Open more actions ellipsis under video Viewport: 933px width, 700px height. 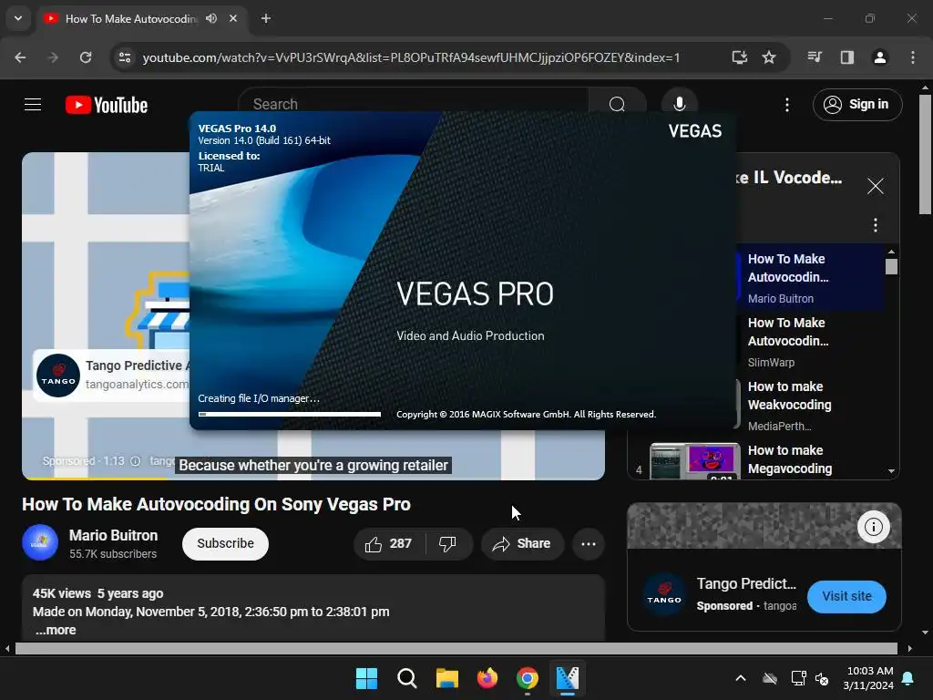tap(589, 543)
